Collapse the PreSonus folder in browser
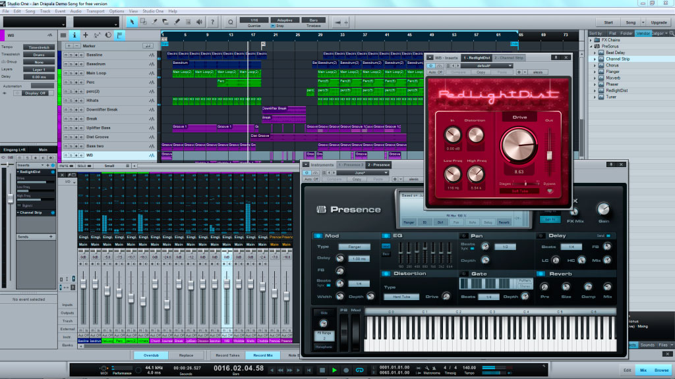The height and width of the screenshot is (379, 675). pyautogui.click(x=591, y=47)
